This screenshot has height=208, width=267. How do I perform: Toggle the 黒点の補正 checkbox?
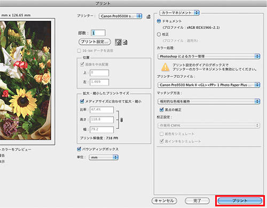(x=162, y=110)
